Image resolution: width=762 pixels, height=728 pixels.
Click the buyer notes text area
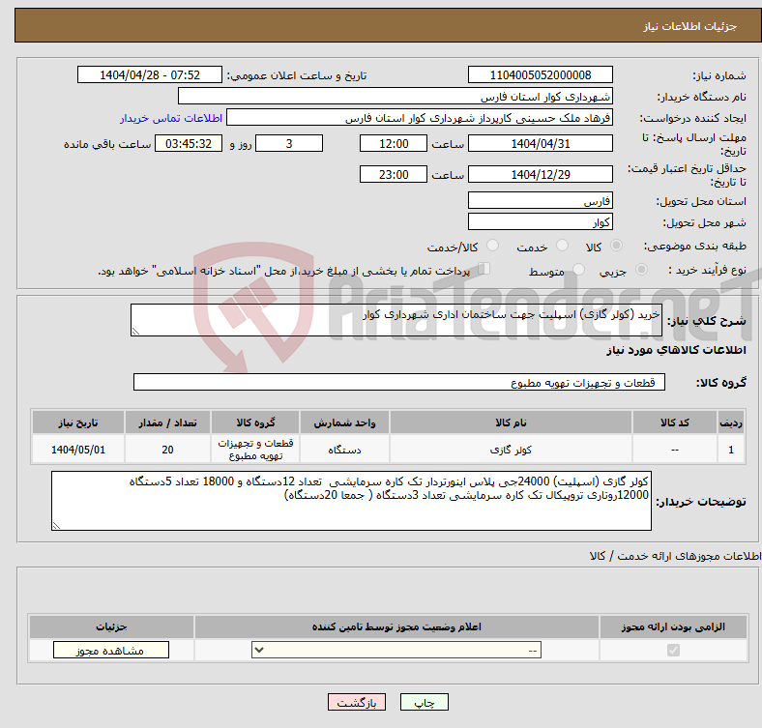click(x=351, y=500)
